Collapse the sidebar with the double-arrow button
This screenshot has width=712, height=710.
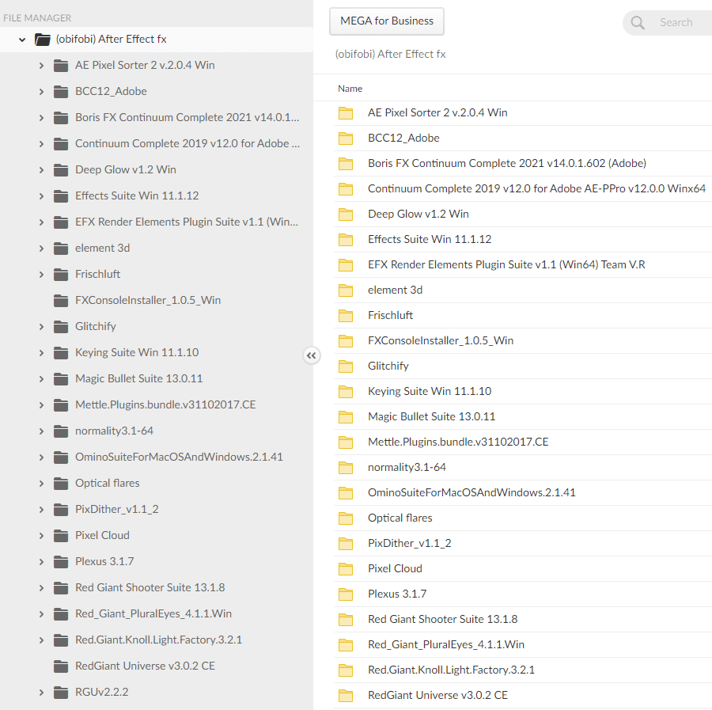312,355
